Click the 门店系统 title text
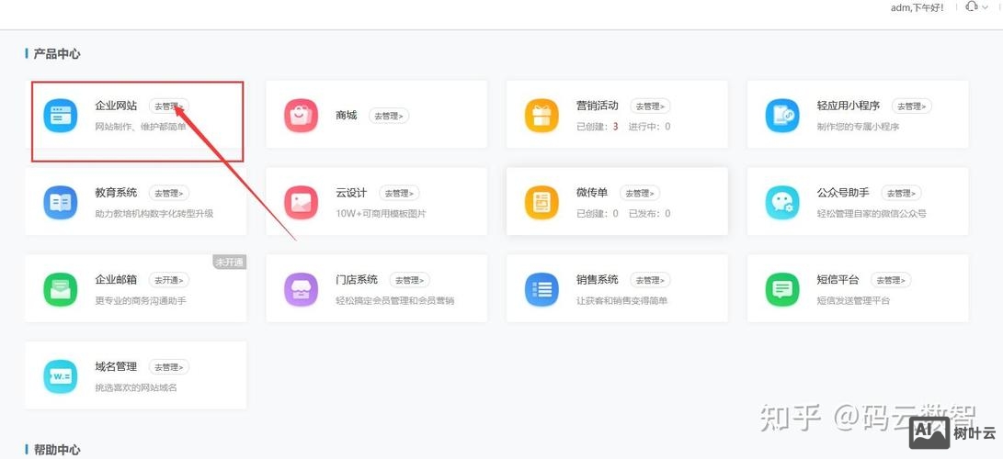This screenshot has height=459, width=1003. pyautogui.click(x=357, y=280)
